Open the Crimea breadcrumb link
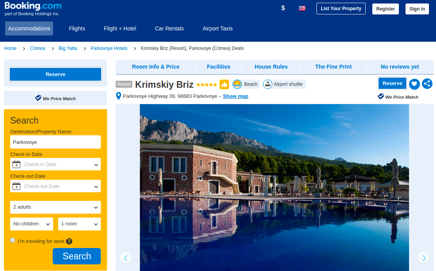The width and height of the screenshot is (436, 271). point(38,48)
